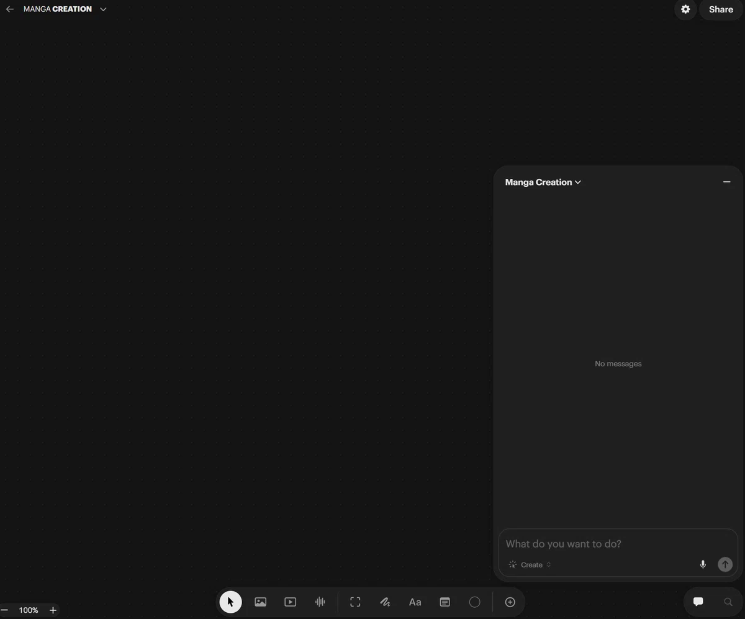Zoom out with the minus button

coord(4,610)
